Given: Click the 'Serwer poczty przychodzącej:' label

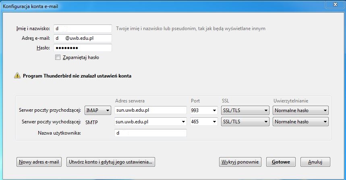Looking at the screenshot, I should pos(50,110).
